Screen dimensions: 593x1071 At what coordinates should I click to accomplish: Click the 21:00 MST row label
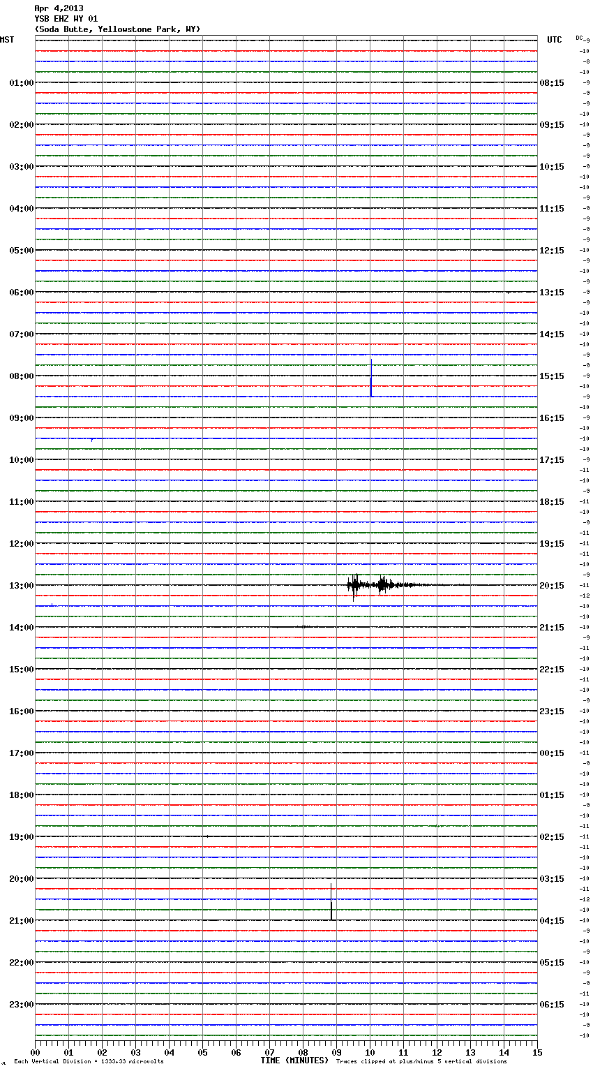pyautogui.click(x=21, y=921)
